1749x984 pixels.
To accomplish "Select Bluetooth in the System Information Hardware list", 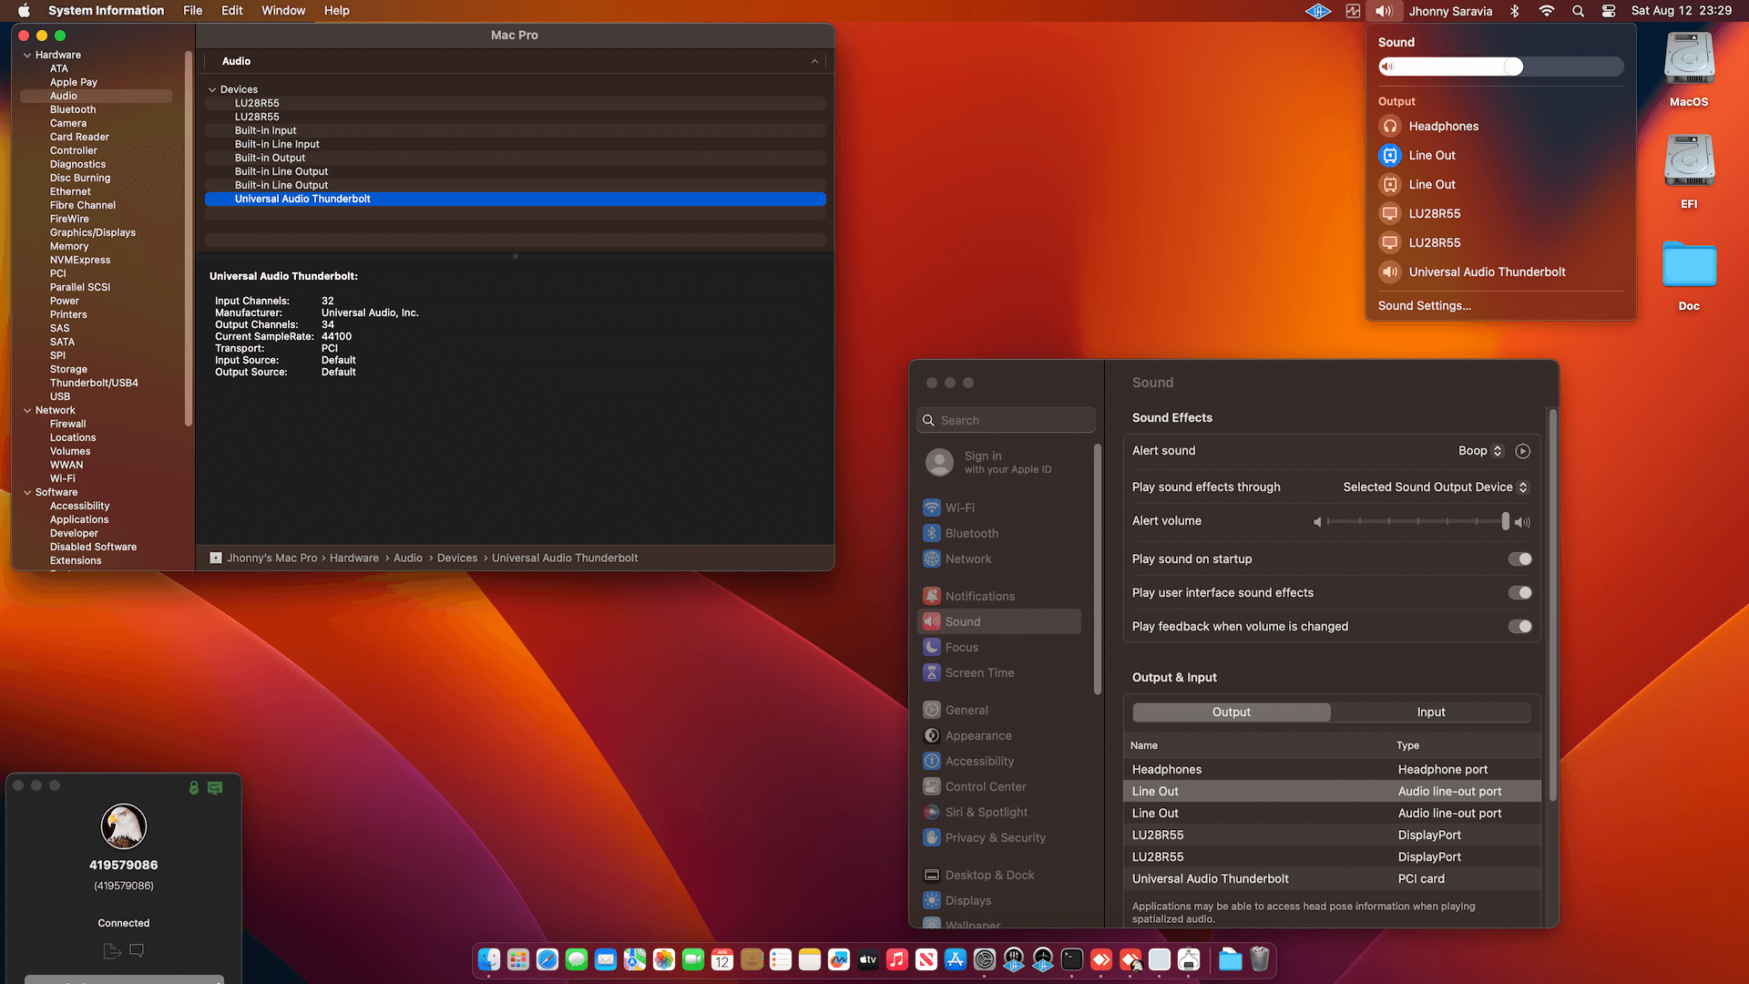I will coord(73,109).
